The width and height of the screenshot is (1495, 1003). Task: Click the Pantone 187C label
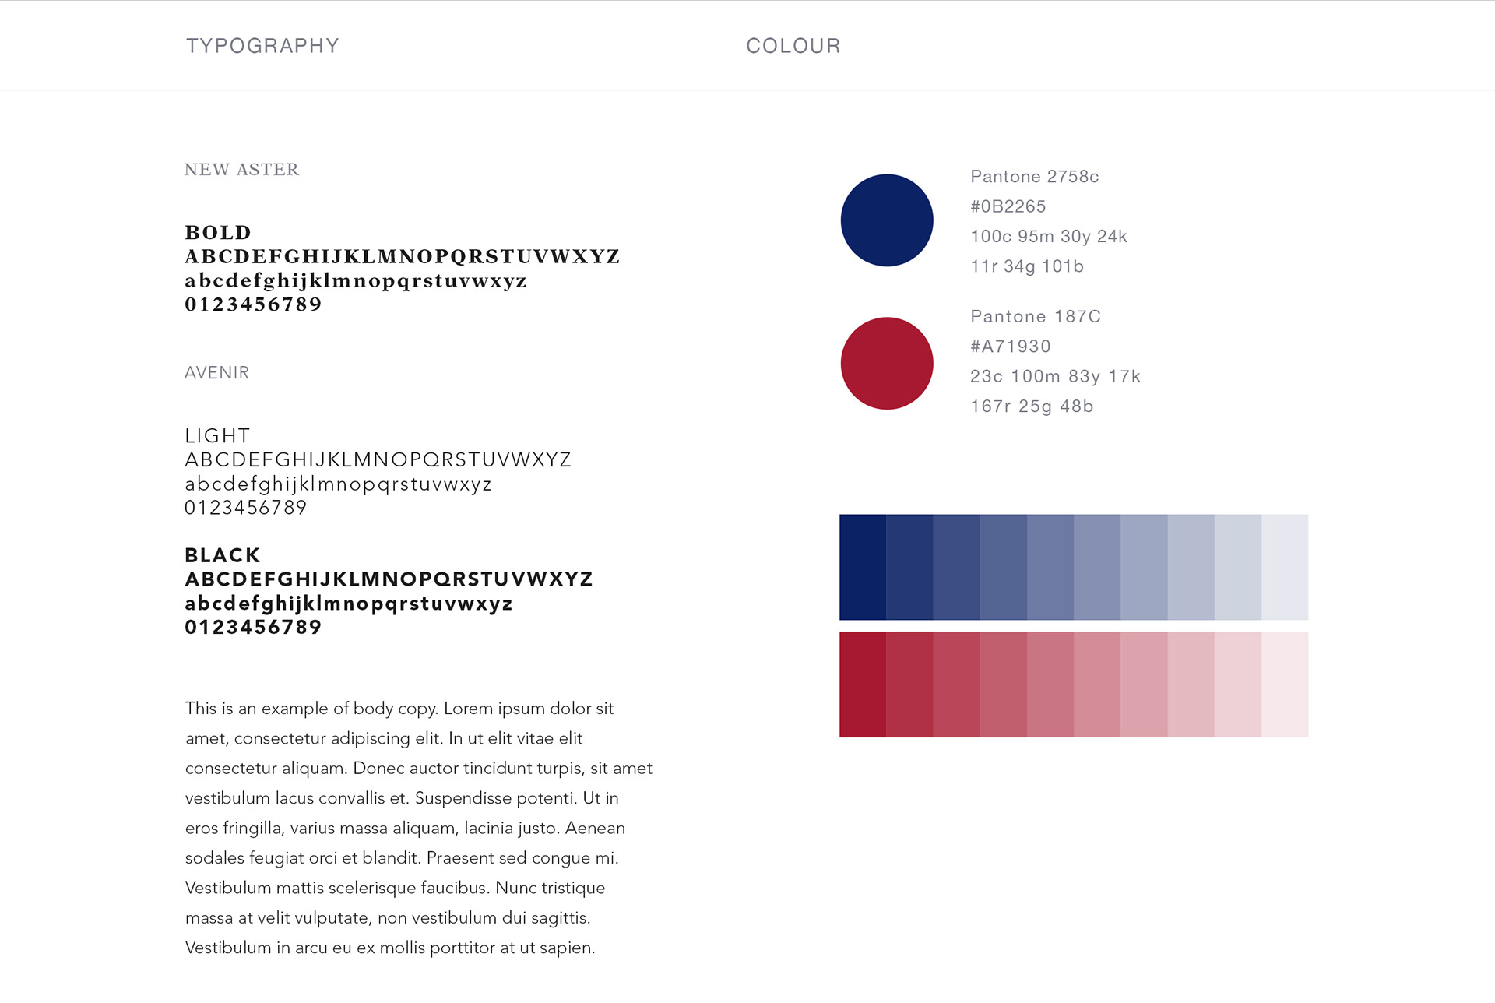(x=1036, y=317)
